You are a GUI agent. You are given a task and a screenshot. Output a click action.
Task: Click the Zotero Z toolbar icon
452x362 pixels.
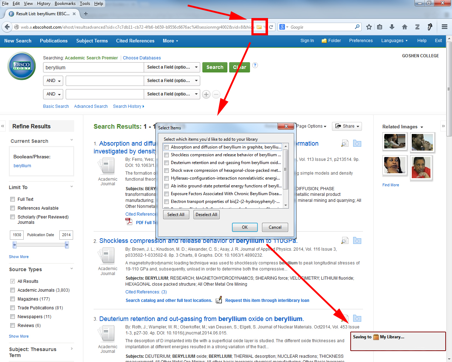coord(417,27)
